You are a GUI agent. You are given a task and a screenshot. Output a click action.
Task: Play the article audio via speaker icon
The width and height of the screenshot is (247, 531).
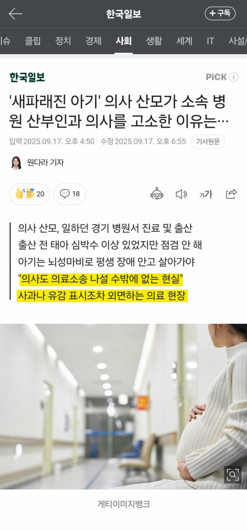(181, 194)
